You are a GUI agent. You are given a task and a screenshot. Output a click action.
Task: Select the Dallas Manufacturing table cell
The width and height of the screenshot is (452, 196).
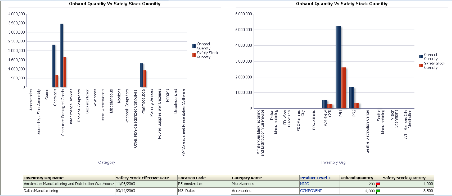(x=41, y=191)
